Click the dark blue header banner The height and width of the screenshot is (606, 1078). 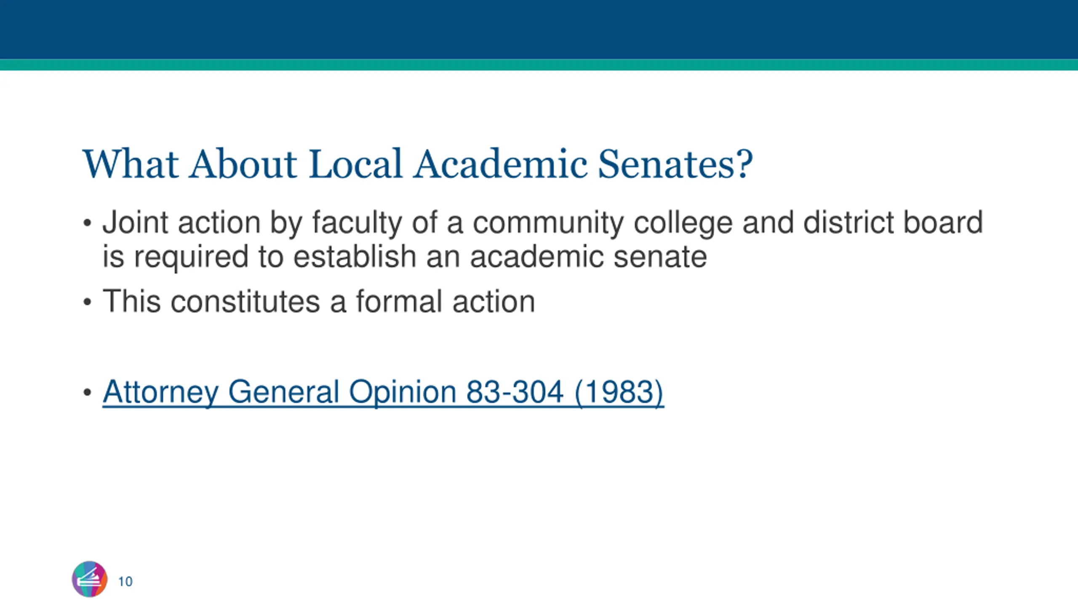(539, 29)
